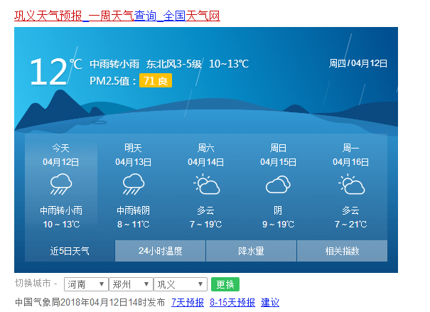This screenshot has width=430, height=312.
Task: Click Monday's partly cloudy icon
Action: (351, 185)
